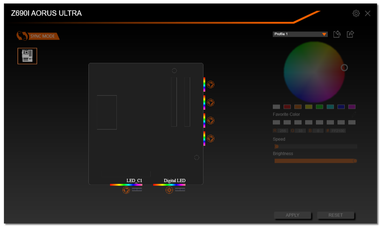
Task: Pick the teal preset color swatch
Action: pyautogui.click(x=330, y=107)
